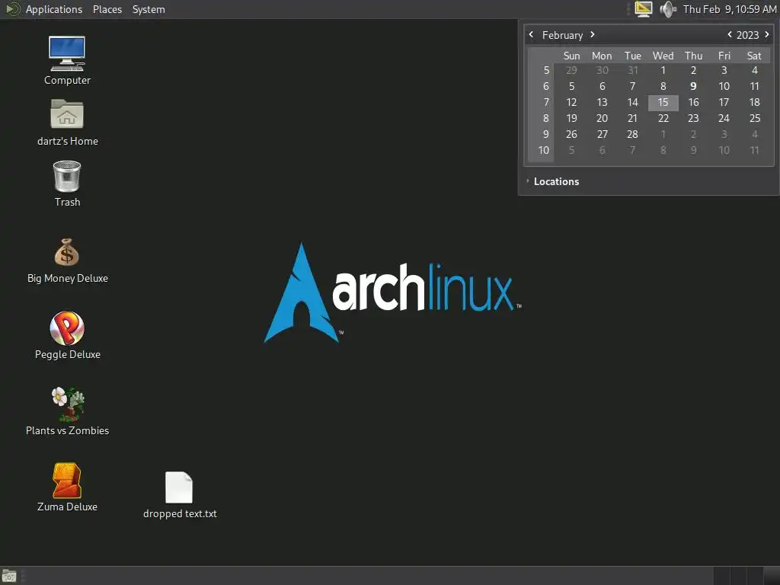This screenshot has width=780, height=585.
Task: Open the Places menu
Action: tap(107, 9)
